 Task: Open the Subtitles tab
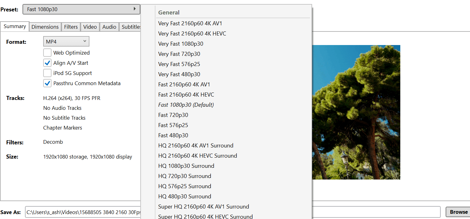pyautogui.click(x=130, y=27)
